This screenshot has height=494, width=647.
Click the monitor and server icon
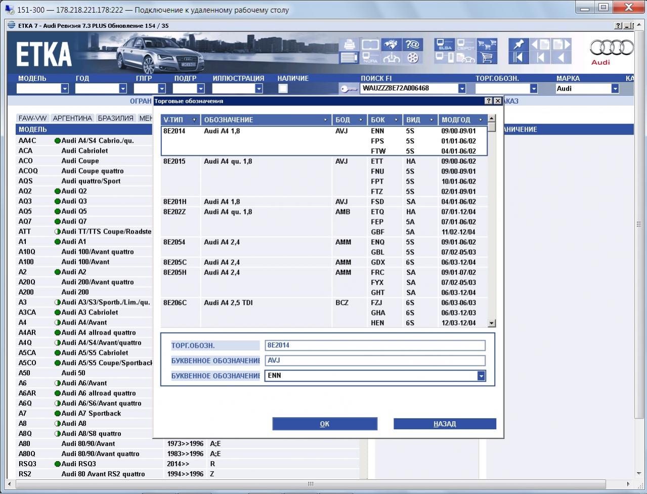coord(445,58)
